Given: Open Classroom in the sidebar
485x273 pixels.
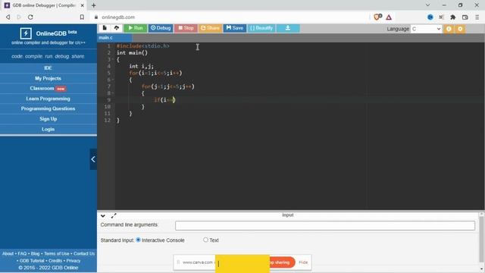Looking at the screenshot, I should coord(48,89).
